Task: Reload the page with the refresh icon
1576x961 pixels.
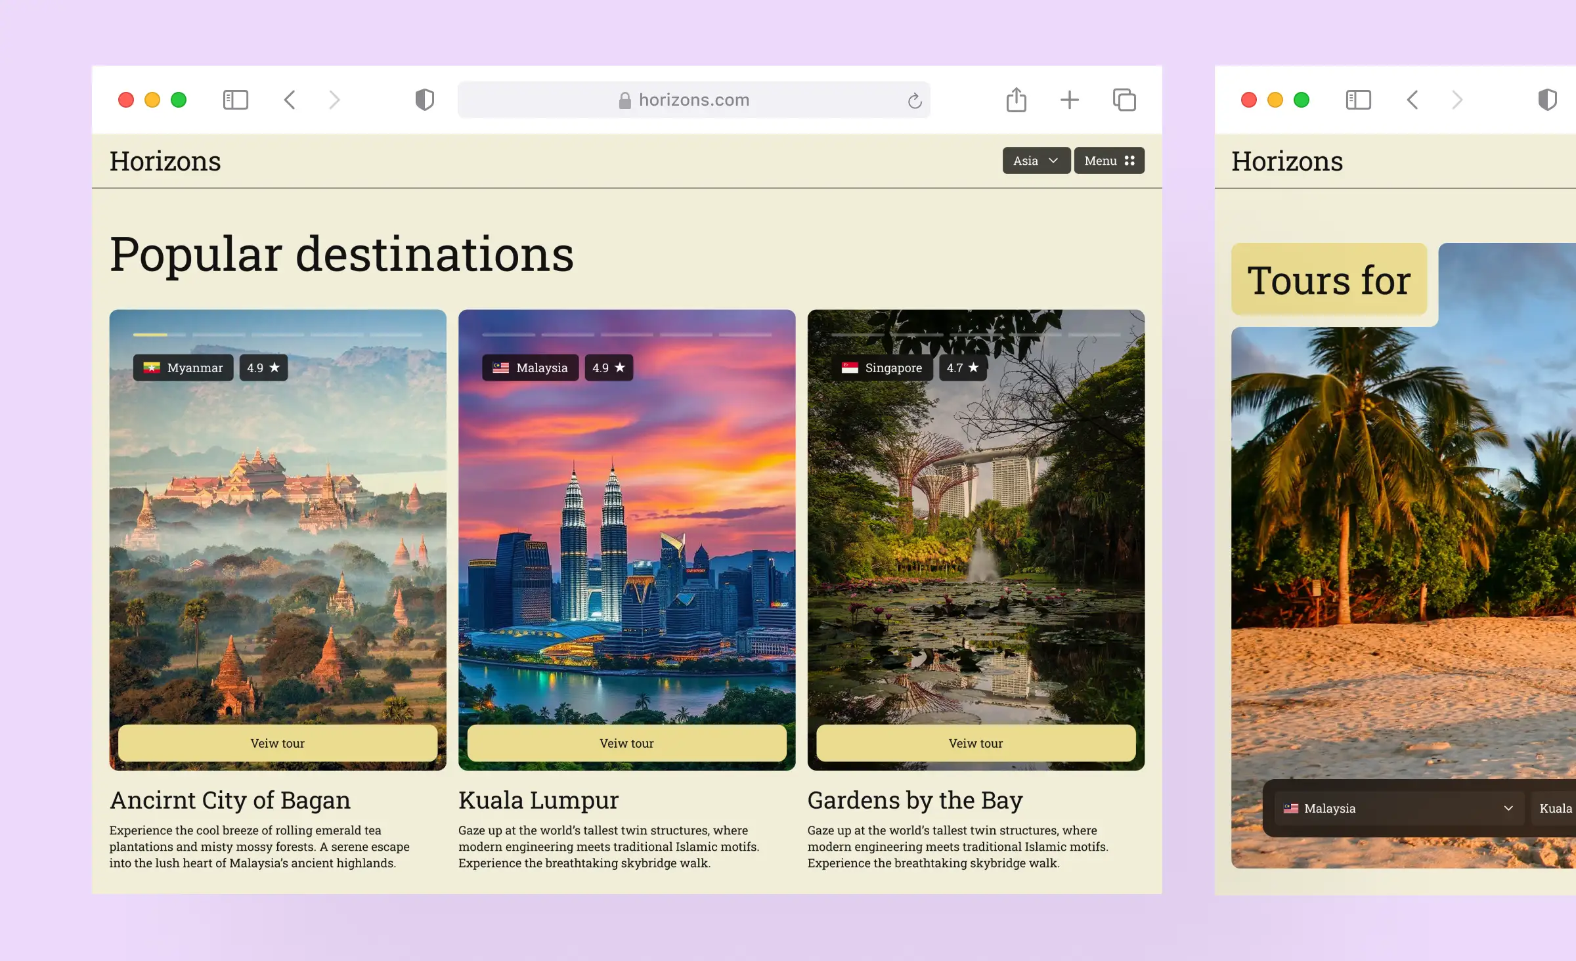Action: 914,100
